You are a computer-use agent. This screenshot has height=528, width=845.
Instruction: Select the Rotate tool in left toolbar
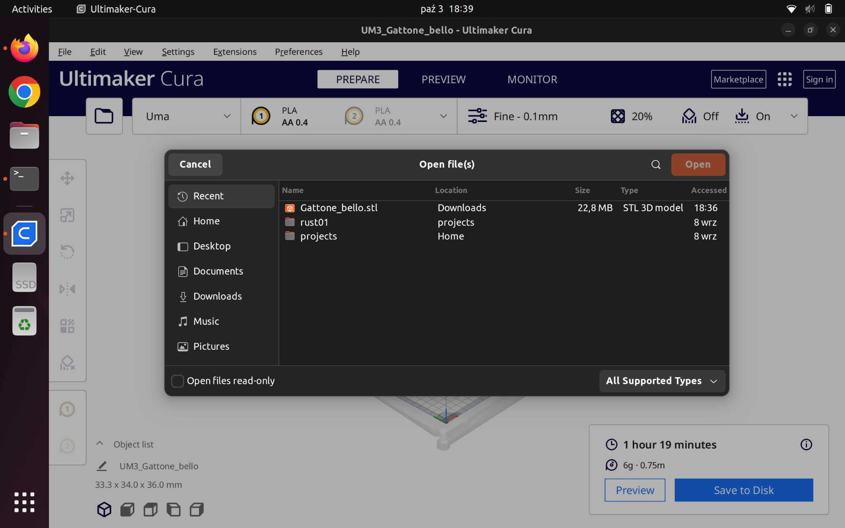pyautogui.click(x=67, y=252)
